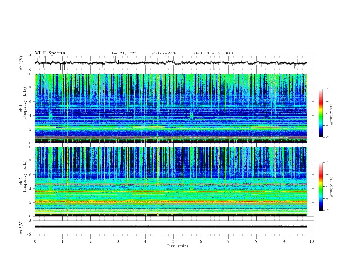Click the ch.1 color scale bar
Image resolution: width=351 pixels, height=271 pixels.
pos(321,113)
